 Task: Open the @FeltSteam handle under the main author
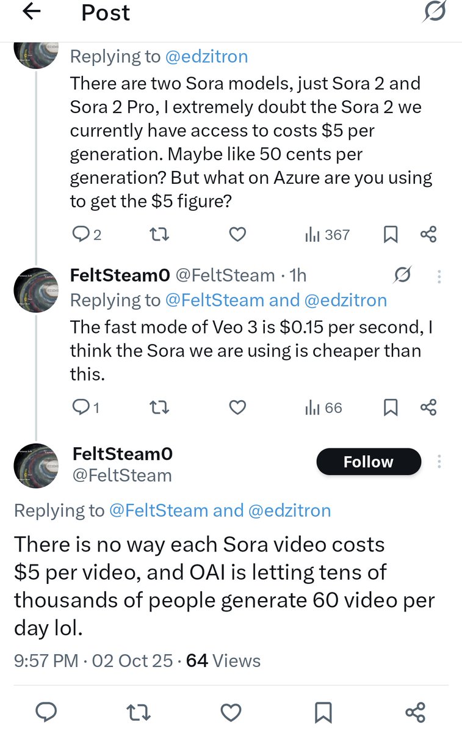tap(122, 475)
